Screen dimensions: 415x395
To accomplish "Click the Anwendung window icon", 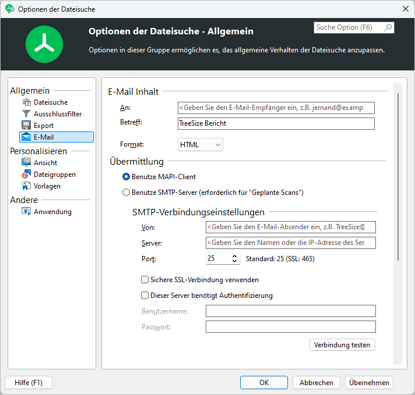I will point(26,211).
